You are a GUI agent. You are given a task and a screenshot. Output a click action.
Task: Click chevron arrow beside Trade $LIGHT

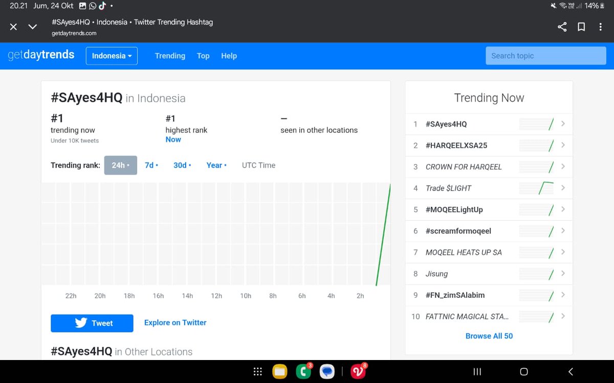pos(563,188)
